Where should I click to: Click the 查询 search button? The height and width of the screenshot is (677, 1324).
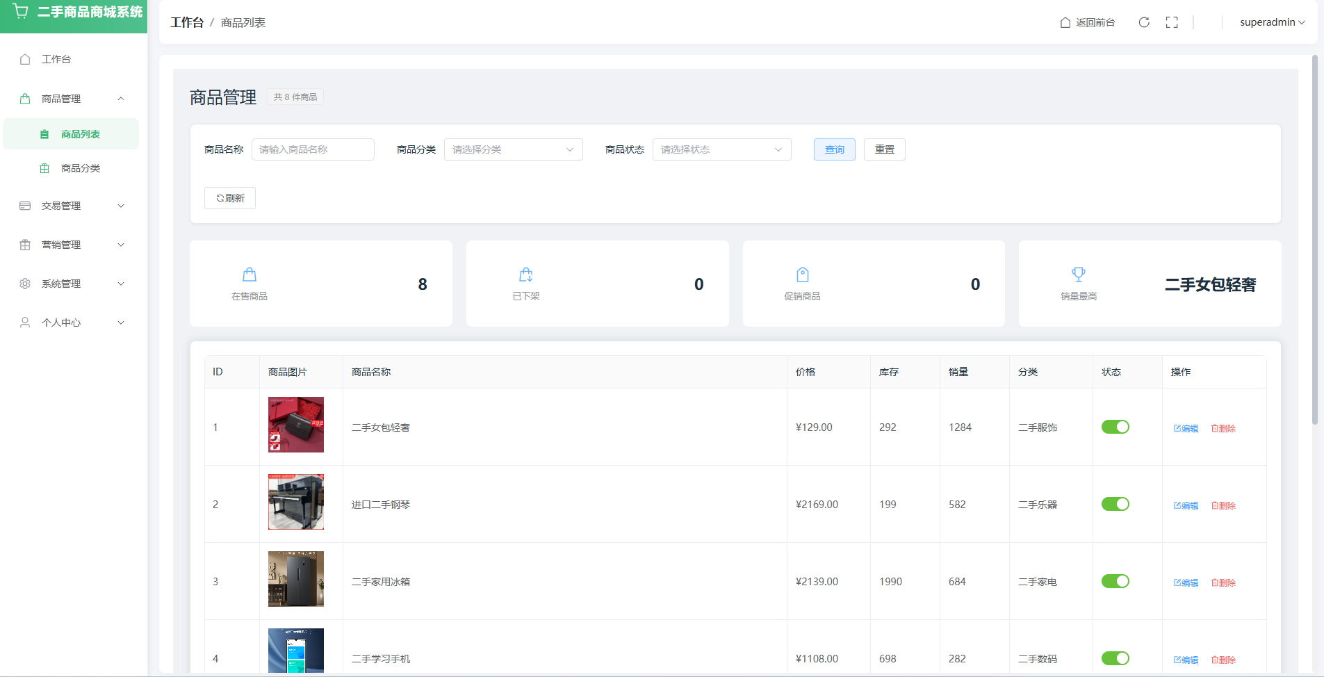click(x=834, y=149)
